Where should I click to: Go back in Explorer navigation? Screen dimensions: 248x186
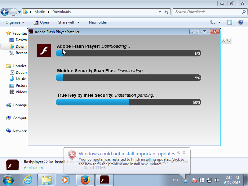tap(5, 12)
